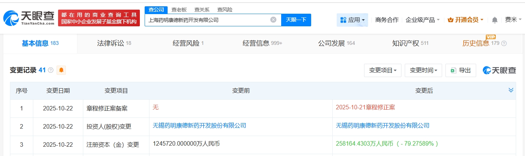Click the 导出 export button
525x156 pixels.
point(461,70)
